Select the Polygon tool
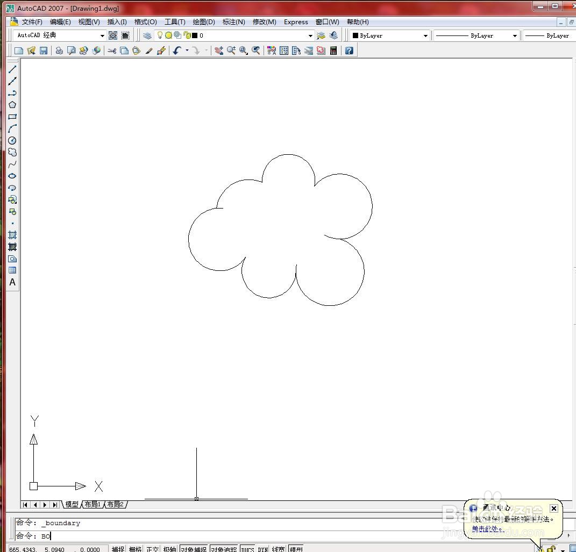The width and height of the screenshot is (576, 552). 12,105
